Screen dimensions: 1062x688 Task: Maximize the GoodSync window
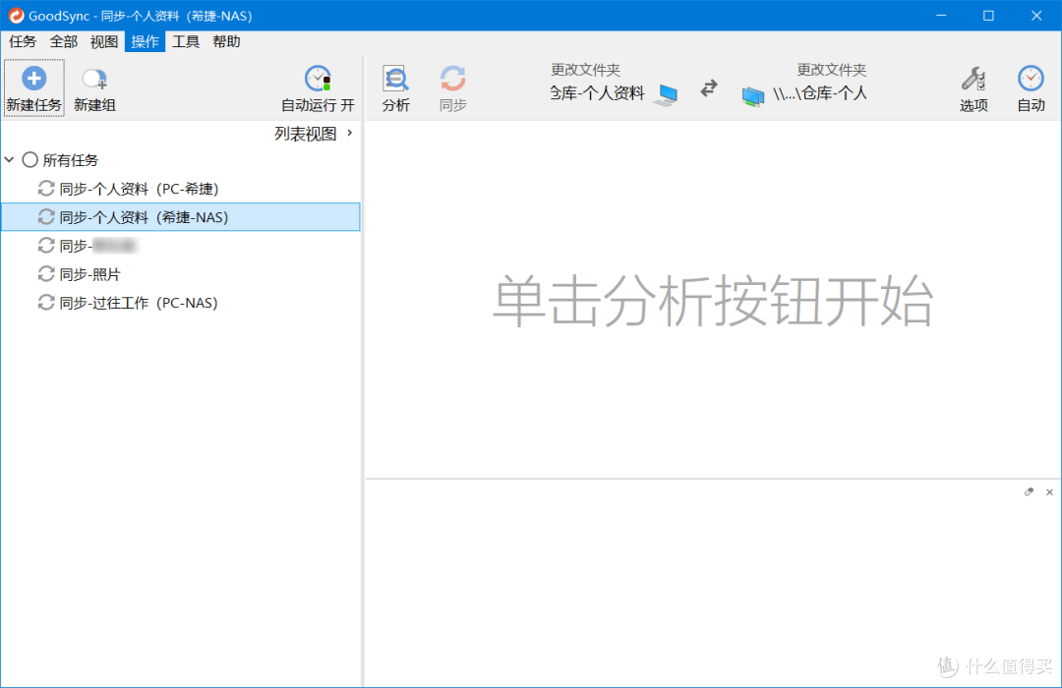[988, 15]
